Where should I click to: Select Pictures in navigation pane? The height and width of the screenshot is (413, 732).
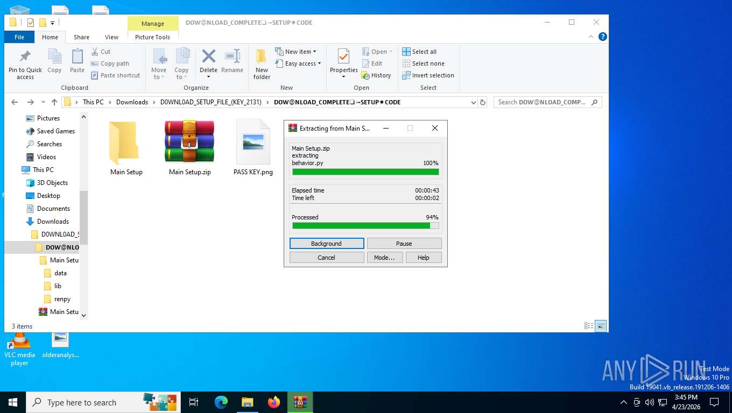click(48, 118)
